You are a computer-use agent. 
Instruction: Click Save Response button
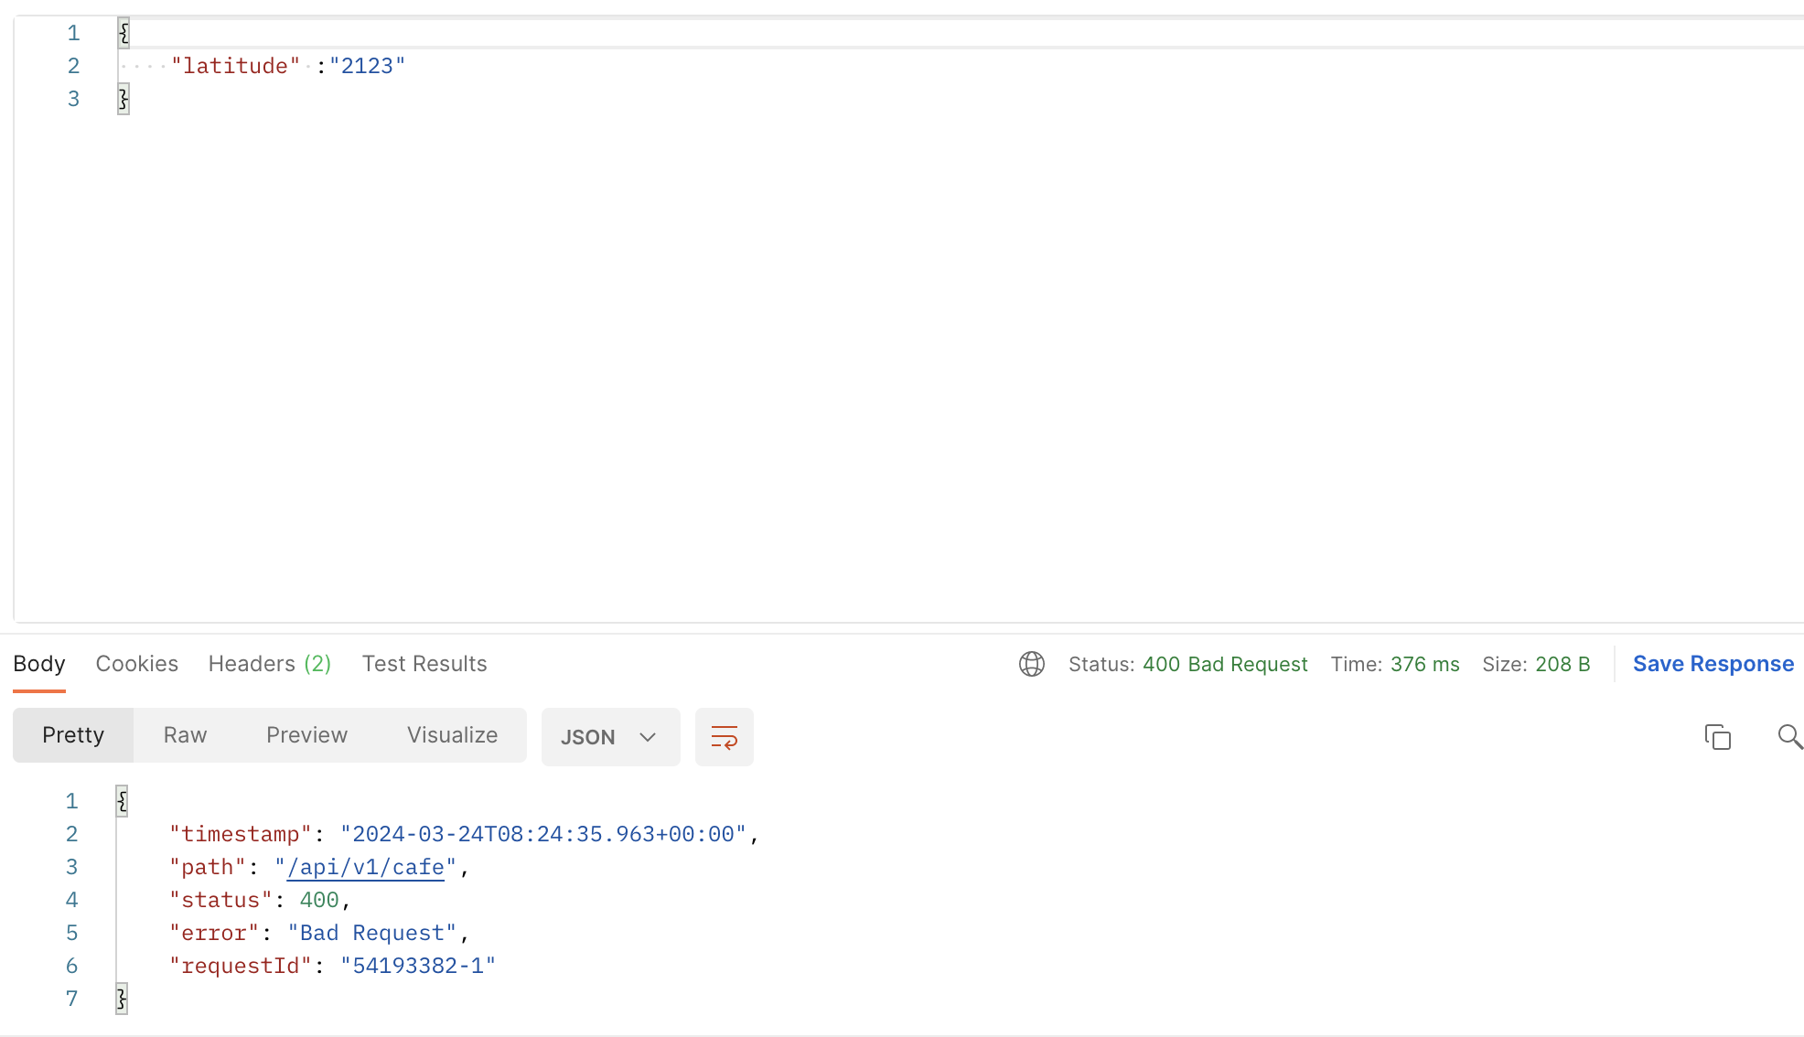(1713, 664)
